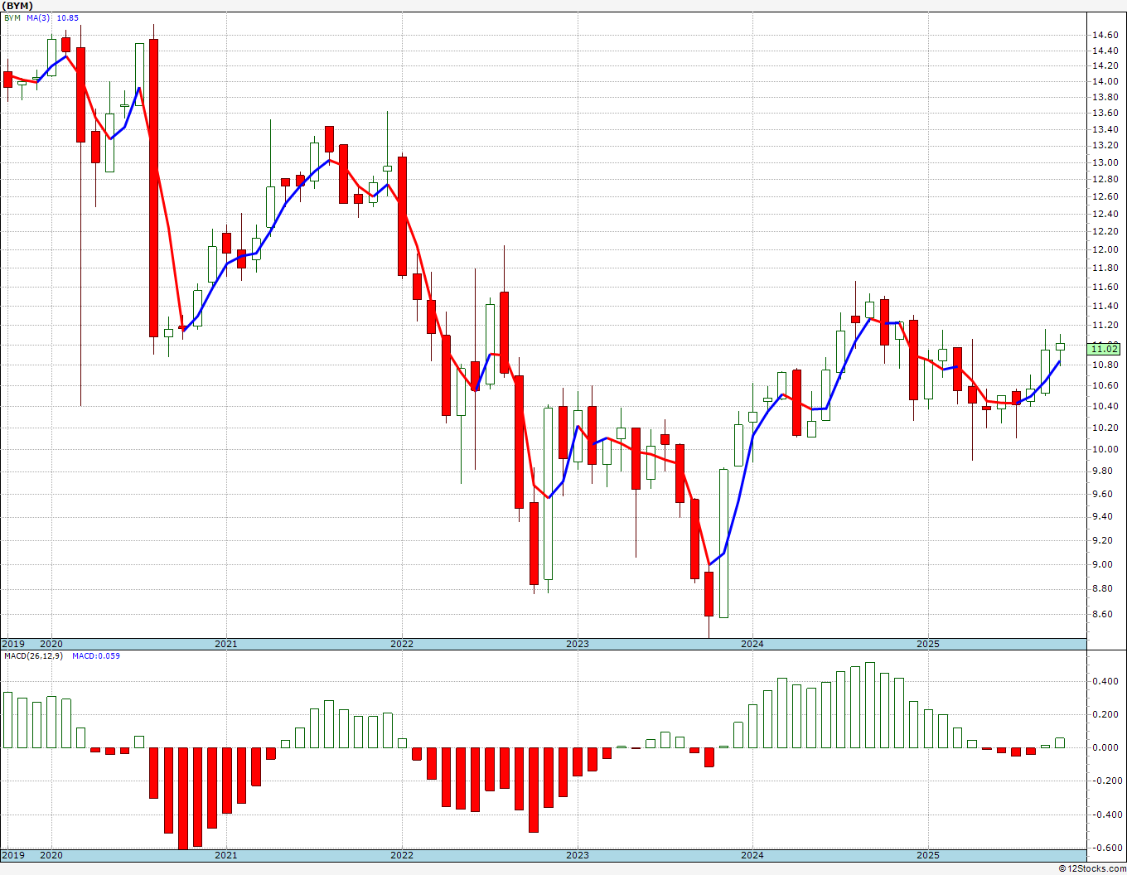The image size is (1127, 875).
Task: Click the green 11.02 current price tag
Action: pos(1106,349)
